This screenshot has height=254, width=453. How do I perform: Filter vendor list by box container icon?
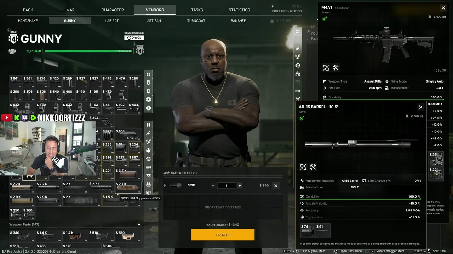(x=149, y=193)
